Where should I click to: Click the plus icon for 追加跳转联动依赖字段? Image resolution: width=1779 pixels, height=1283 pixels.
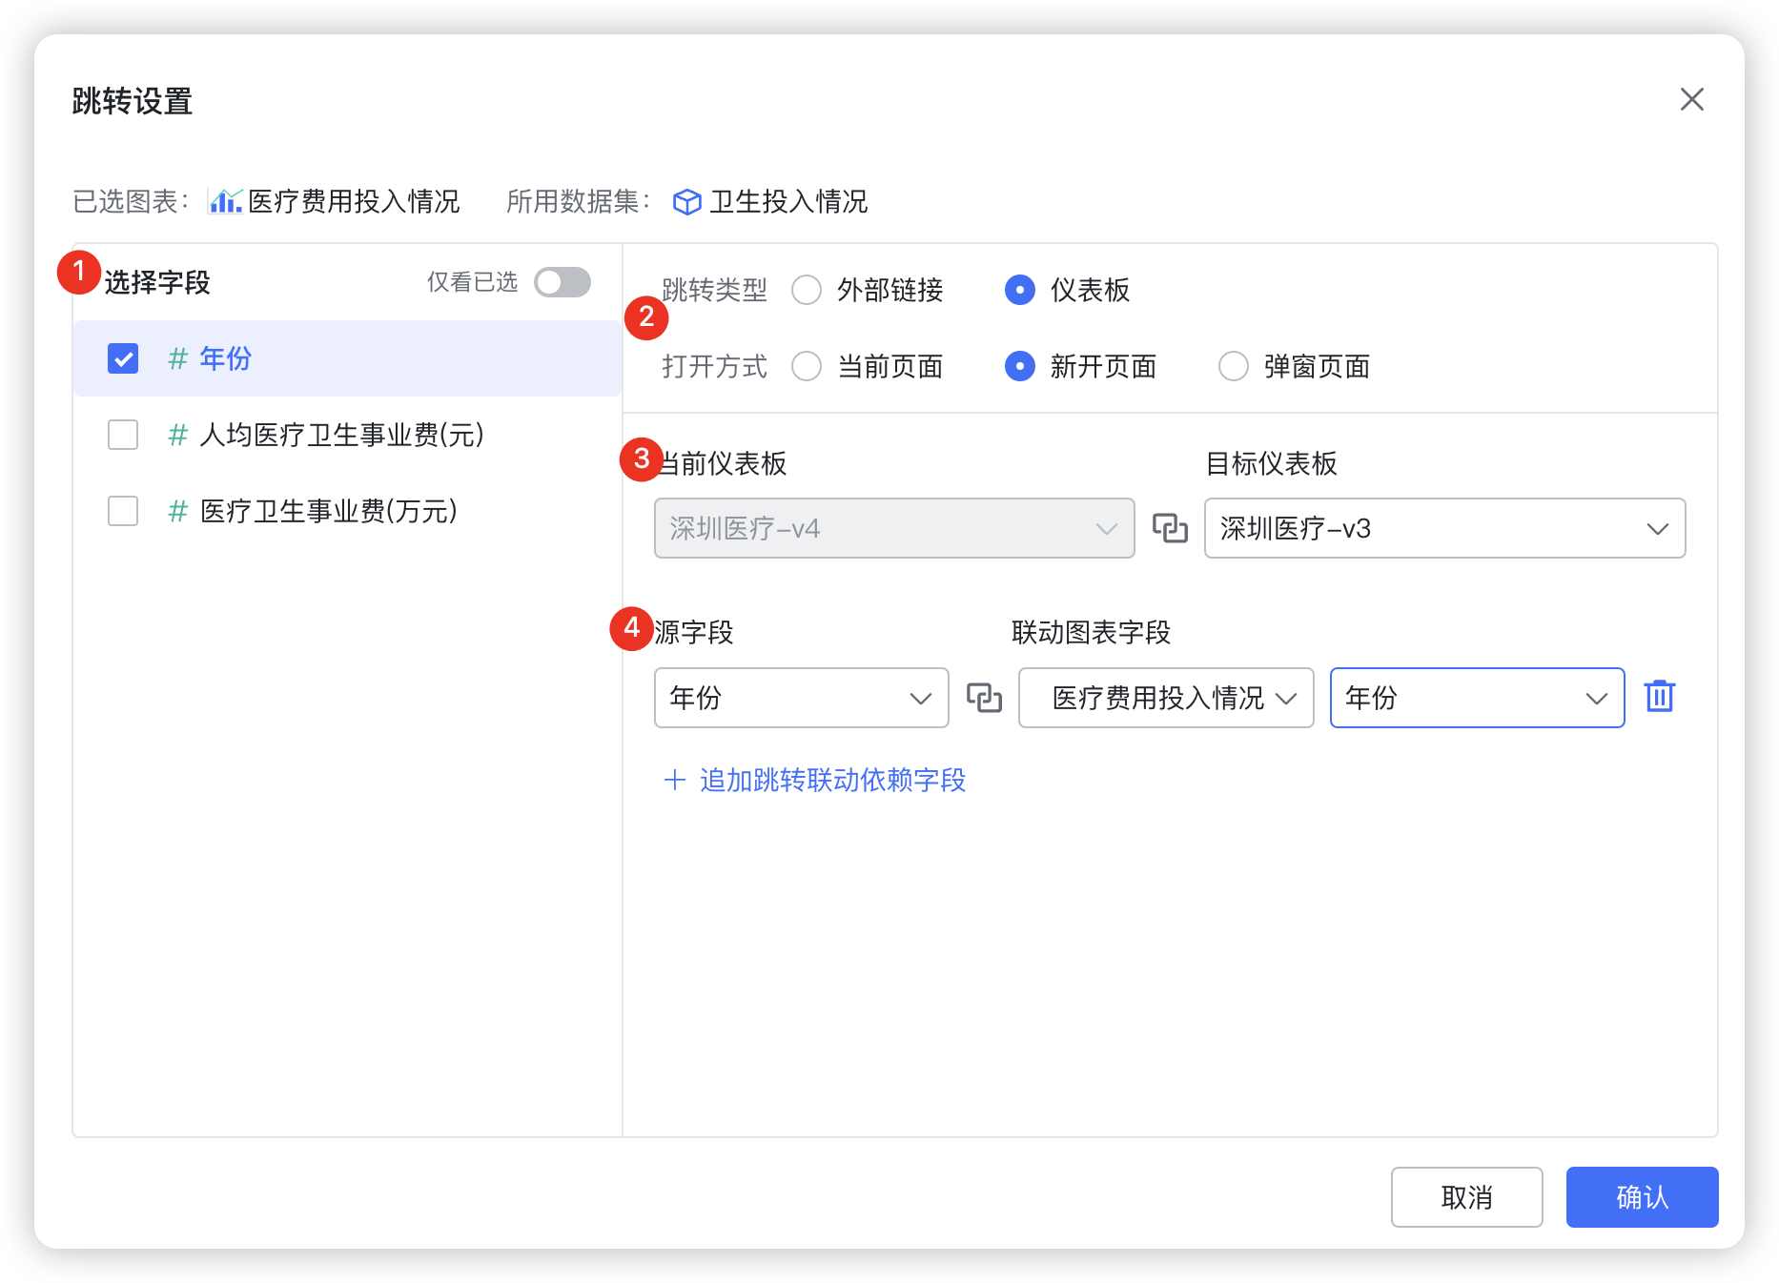point(675,780)
